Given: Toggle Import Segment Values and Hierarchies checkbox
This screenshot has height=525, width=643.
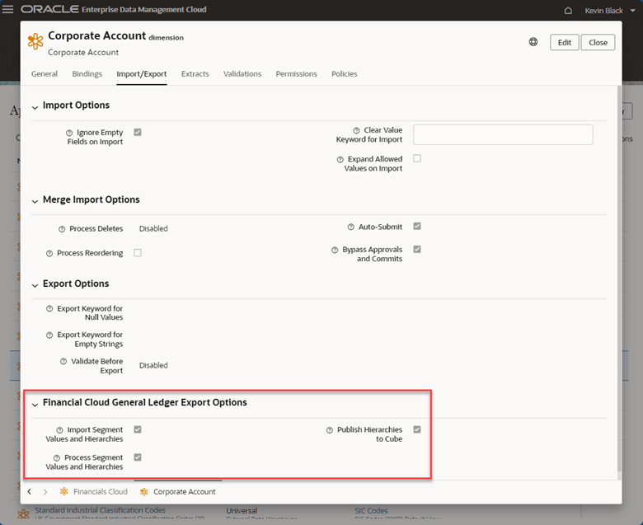Looking at the screenshot, I should click(x=138, y=429).
